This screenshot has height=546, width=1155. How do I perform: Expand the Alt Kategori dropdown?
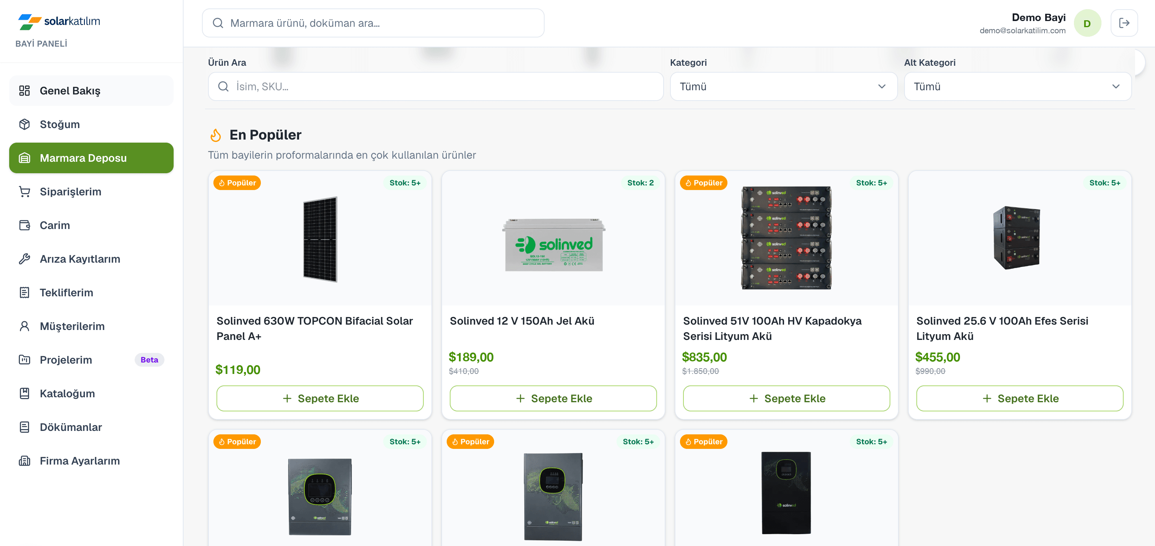1017,86
